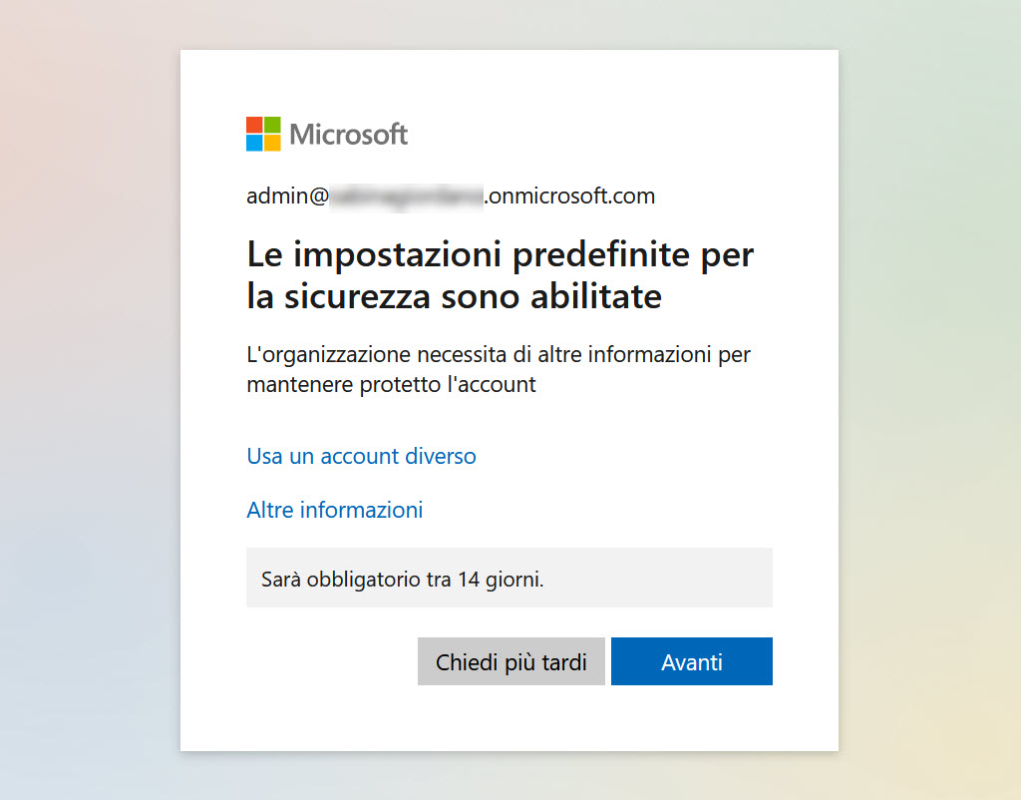
Task: Open the 'Altre informazioni' link
Action: tap(335, 510)
